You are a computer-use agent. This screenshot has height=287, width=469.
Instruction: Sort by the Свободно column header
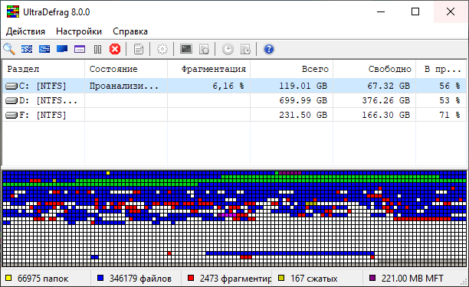[x=374, y=69]
